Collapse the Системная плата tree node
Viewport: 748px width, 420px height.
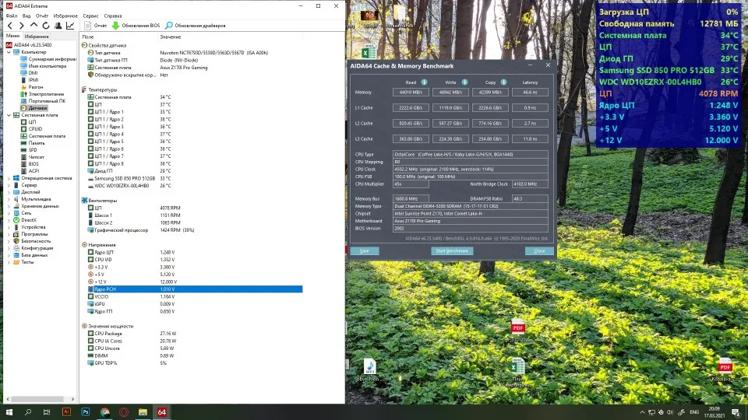9,115
